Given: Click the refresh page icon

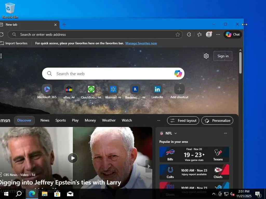Looking at the screenshot, I should [x=2, y=34].
